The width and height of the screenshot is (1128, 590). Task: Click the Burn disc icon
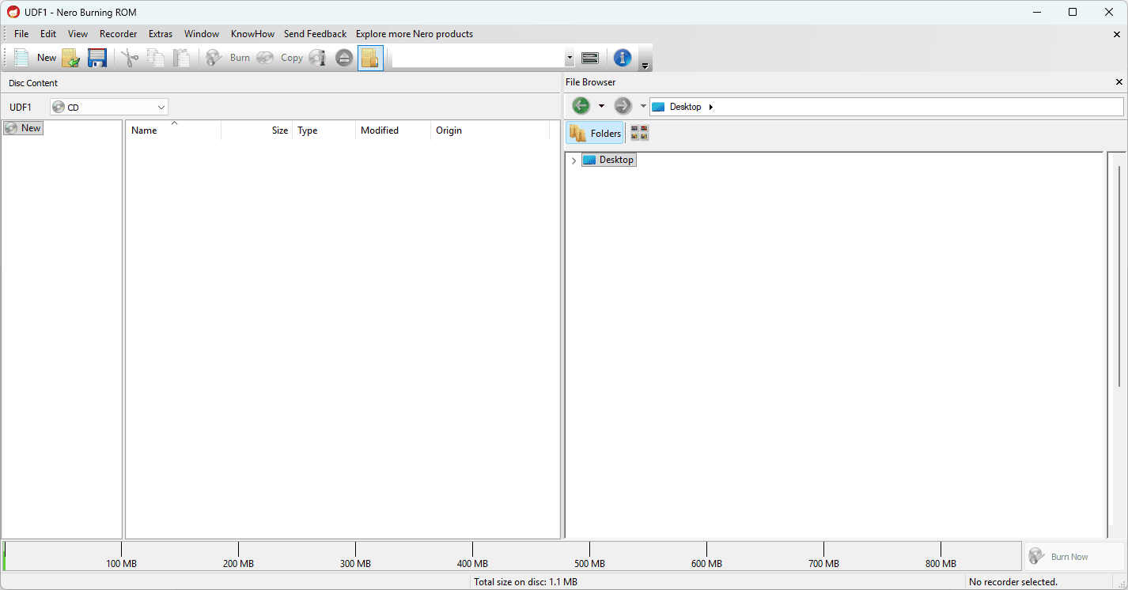(213, 57)
